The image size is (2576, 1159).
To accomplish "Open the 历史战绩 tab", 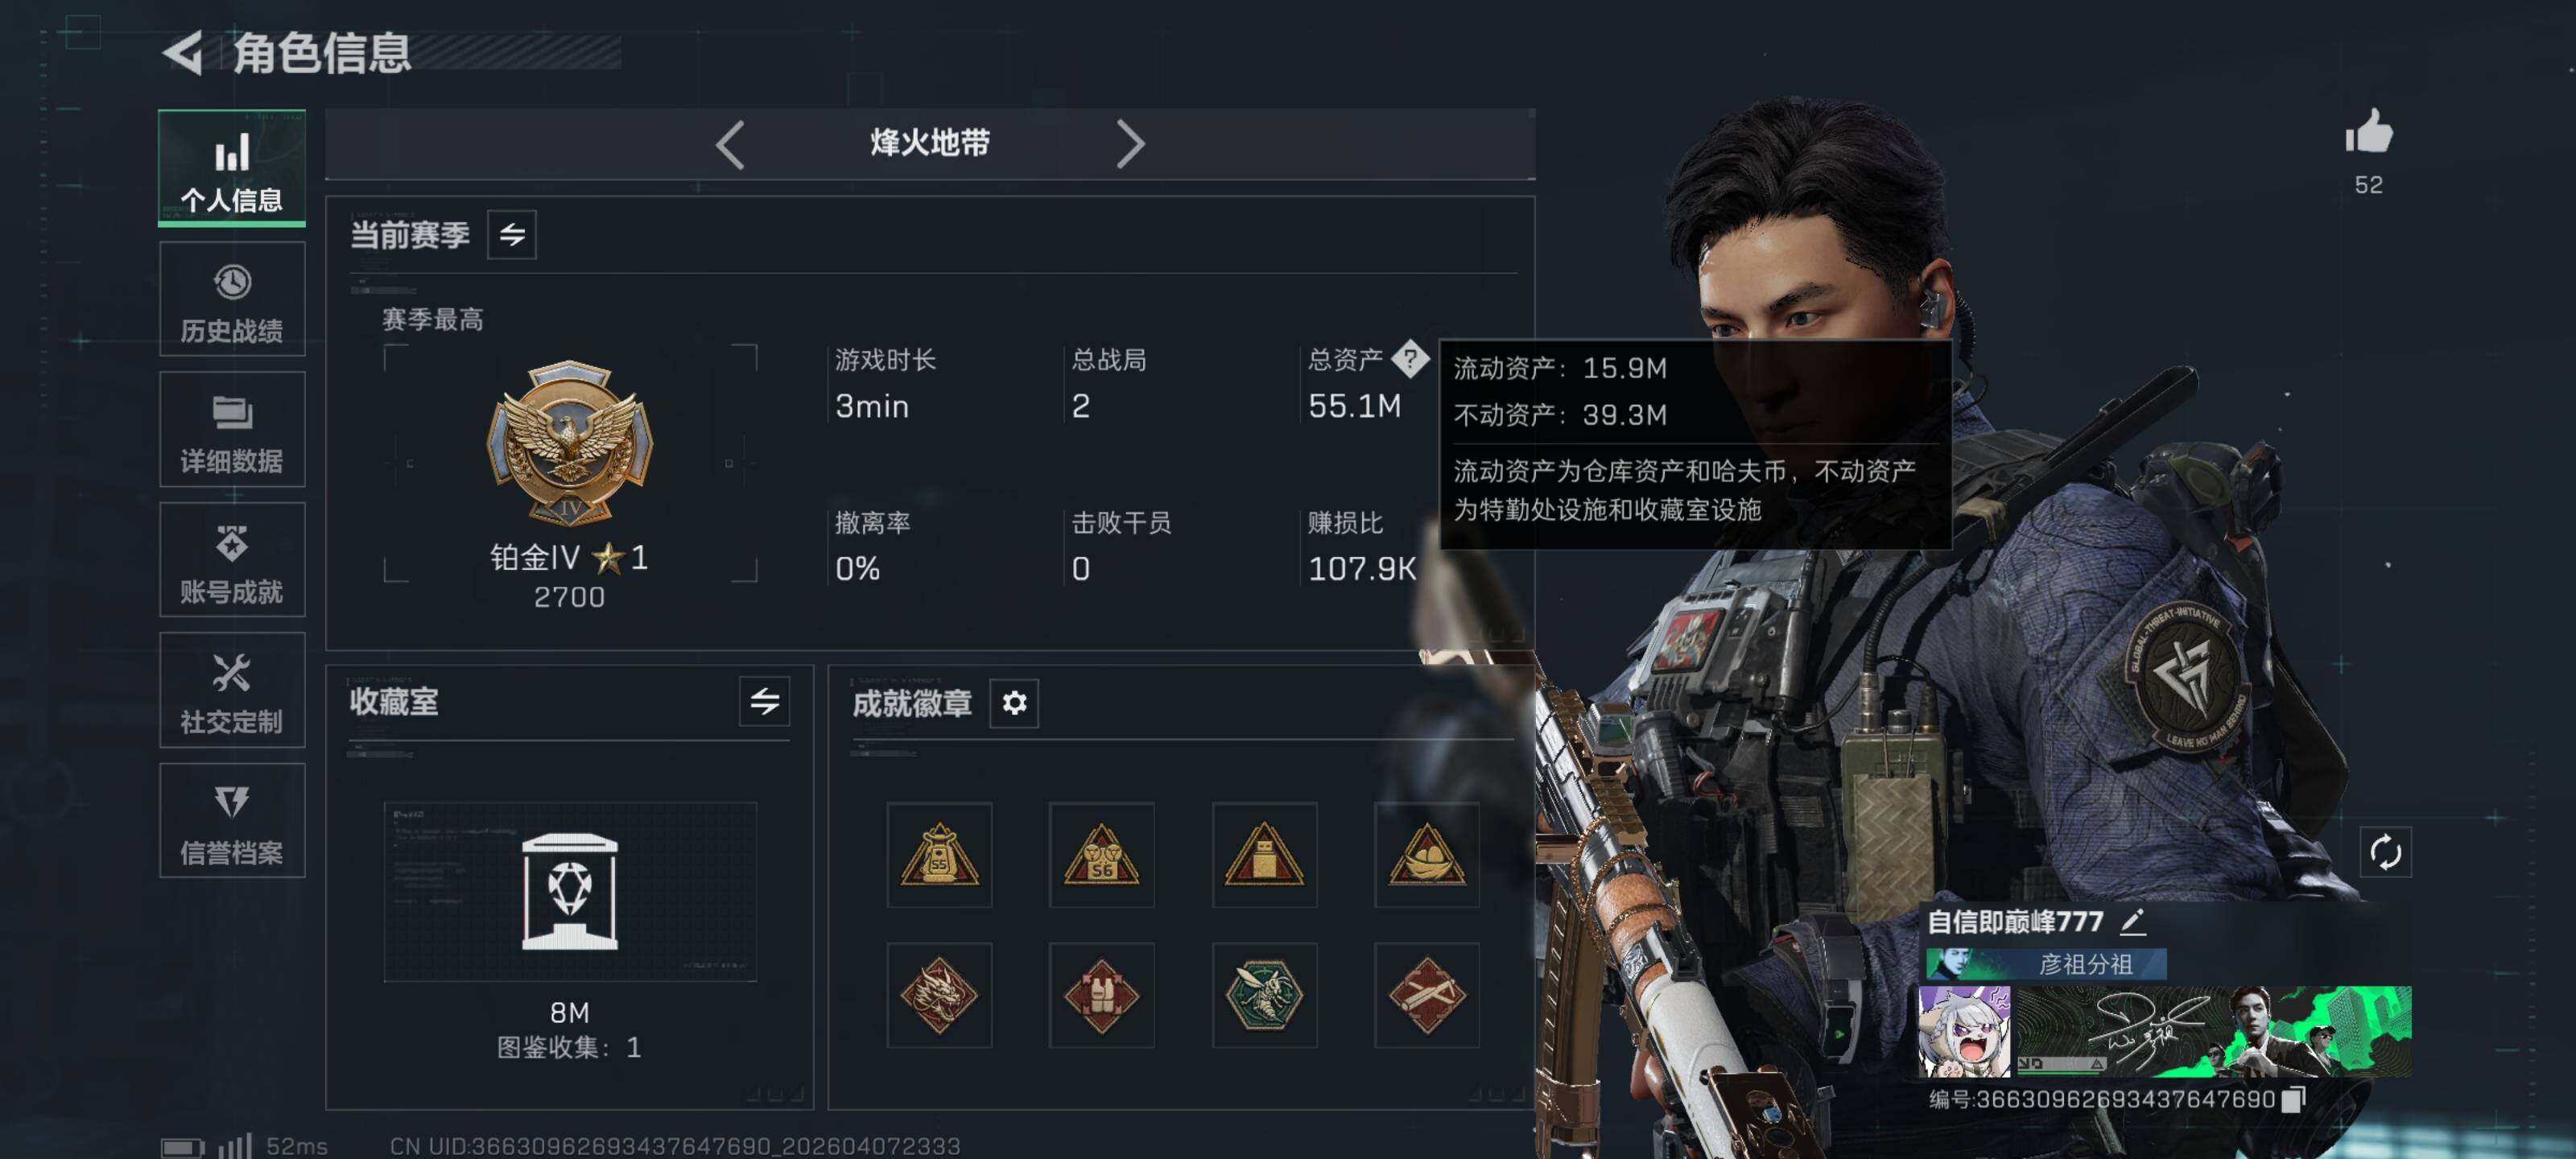I will click(x=232, y=300).
